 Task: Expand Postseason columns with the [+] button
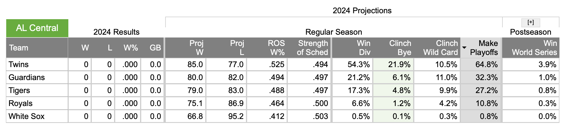[530, 23]
